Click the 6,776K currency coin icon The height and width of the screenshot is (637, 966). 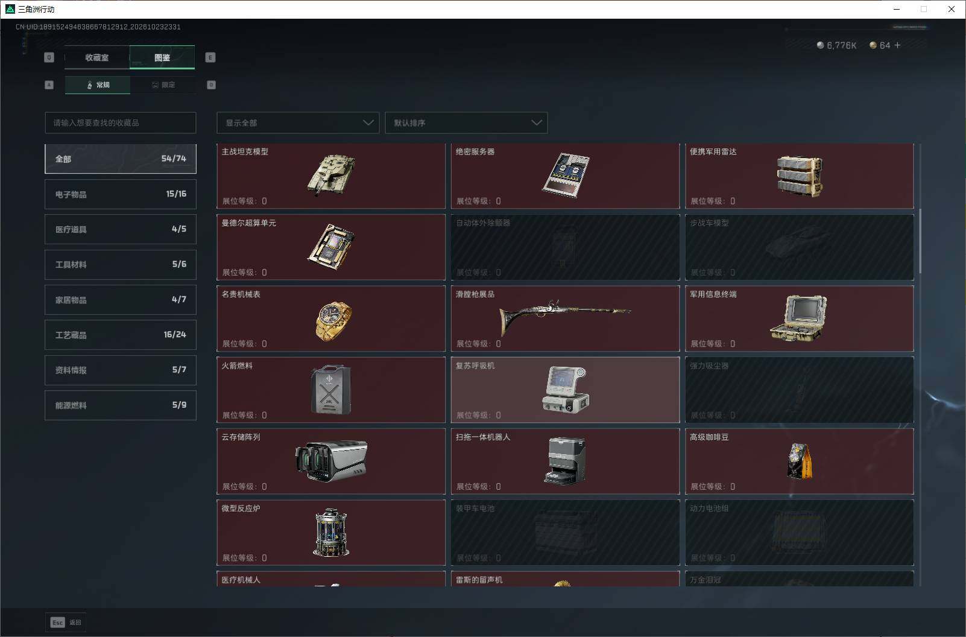pos(820,45)
